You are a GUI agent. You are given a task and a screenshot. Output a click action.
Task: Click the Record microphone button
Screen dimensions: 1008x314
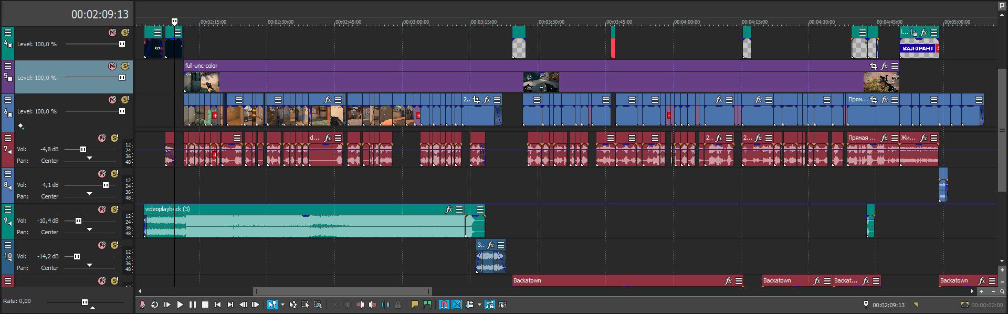(x=142, y=305)
